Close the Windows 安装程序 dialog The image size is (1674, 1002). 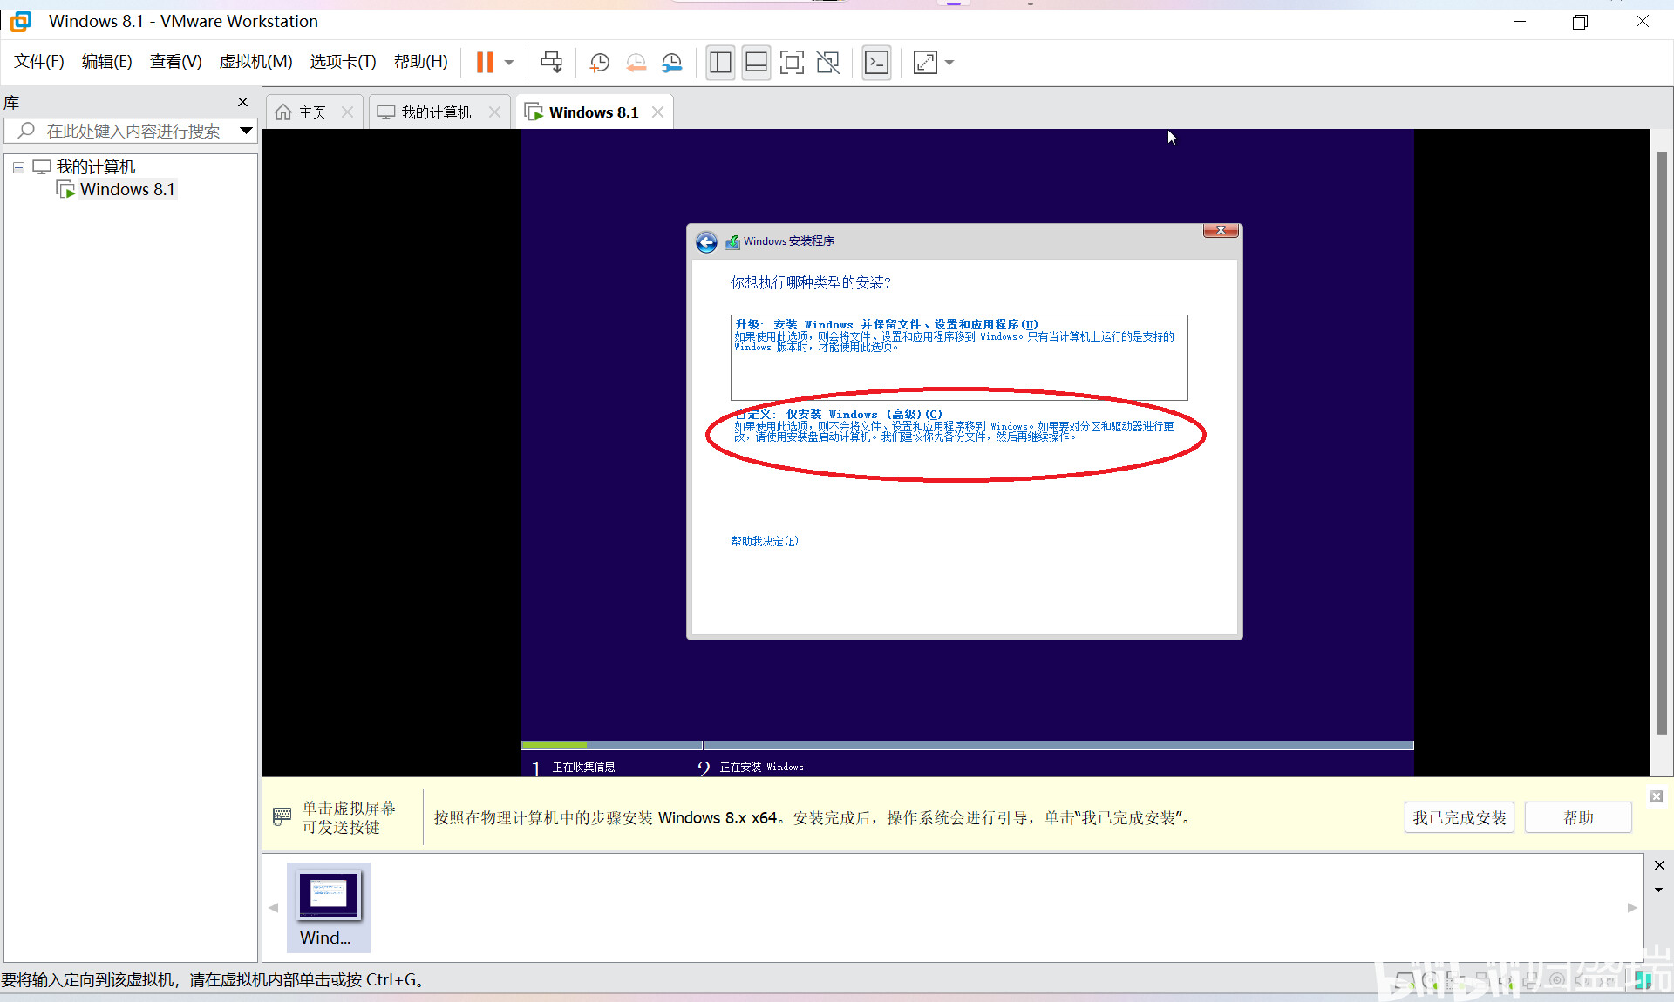tap(1221, 231)
